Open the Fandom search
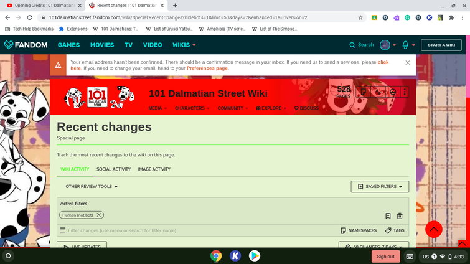 click(362, 45)
